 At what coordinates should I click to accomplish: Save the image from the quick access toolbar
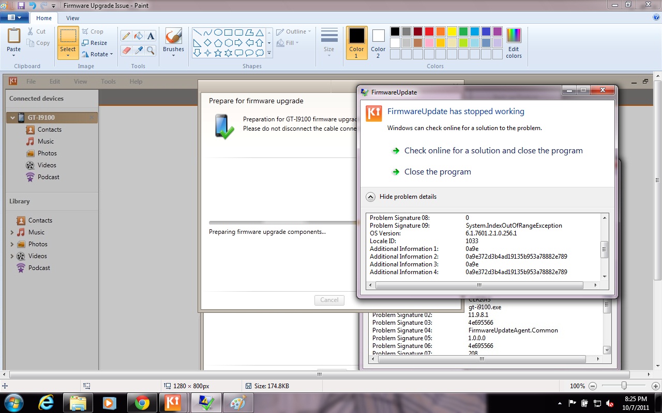click(x=21, y=5)
